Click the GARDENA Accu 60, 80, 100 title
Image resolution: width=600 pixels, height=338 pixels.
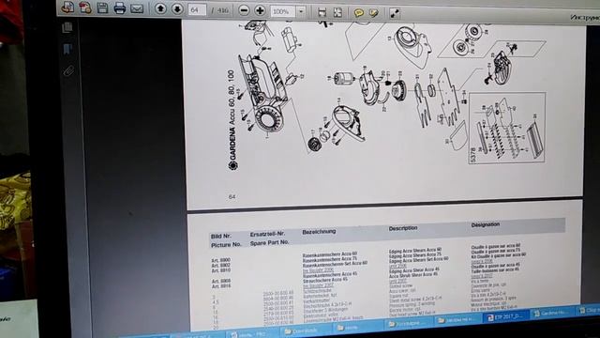tap(232, 120)
